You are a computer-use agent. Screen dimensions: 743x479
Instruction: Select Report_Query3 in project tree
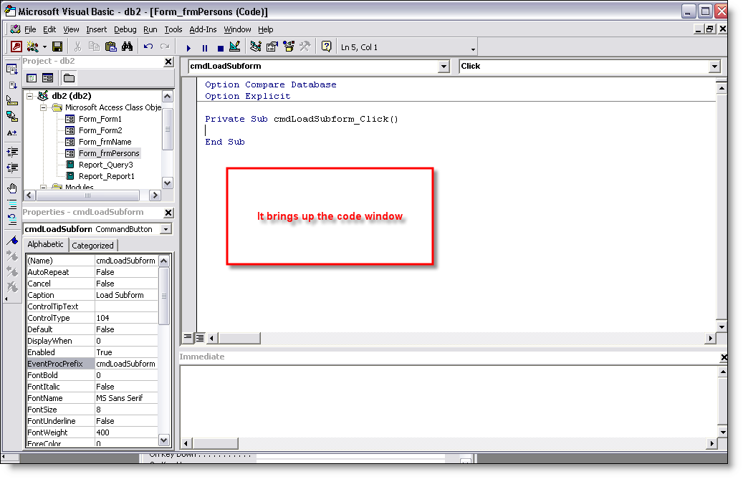click(x=105, y=165)
